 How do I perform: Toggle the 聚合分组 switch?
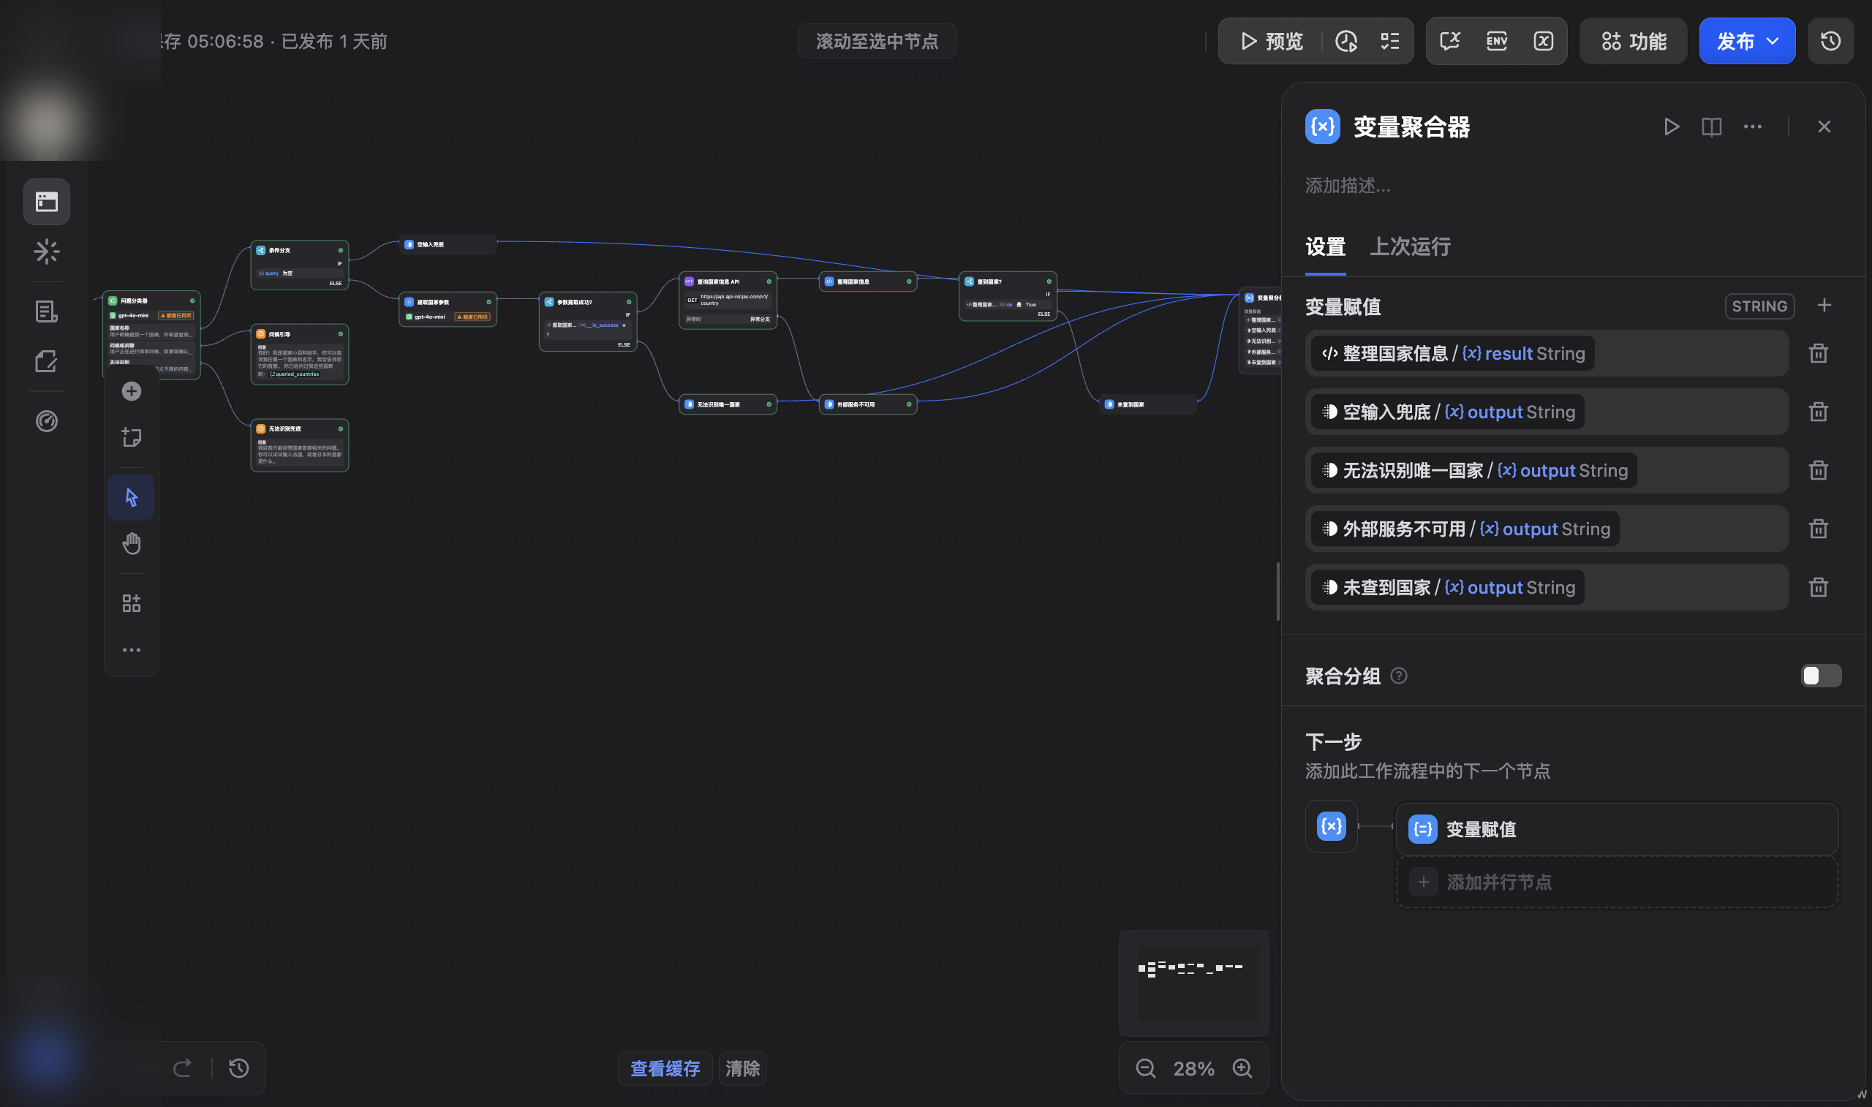(1821, 676)
